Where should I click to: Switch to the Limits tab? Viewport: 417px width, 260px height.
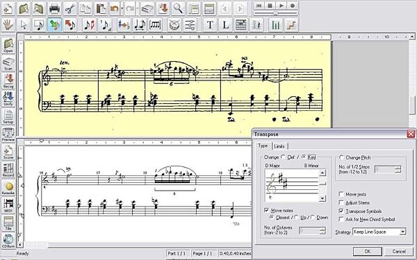(x=279, y=146)
